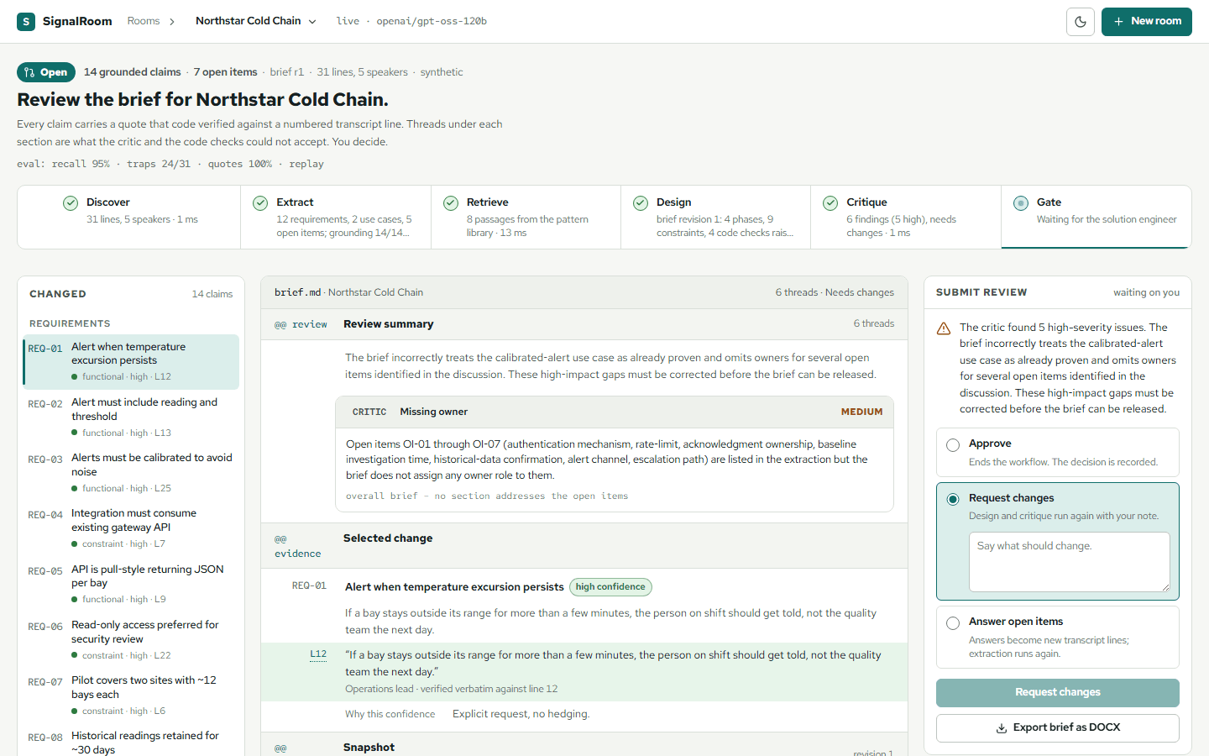Click the '6 threads · Needs changes' status
The width and height of the screenshot is (1209, 756).
point(835,292)
